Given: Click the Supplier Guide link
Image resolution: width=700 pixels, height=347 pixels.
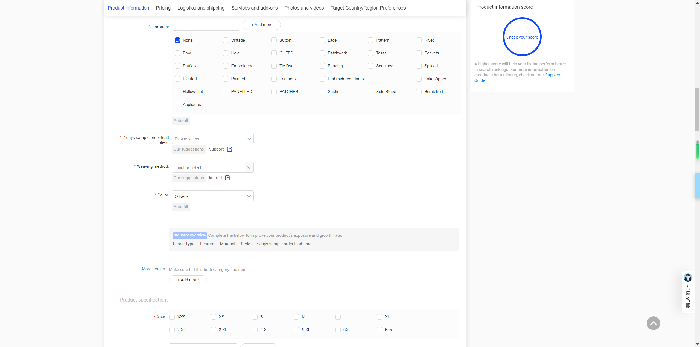Looking at the screenshot, I should tap(552, 75).
